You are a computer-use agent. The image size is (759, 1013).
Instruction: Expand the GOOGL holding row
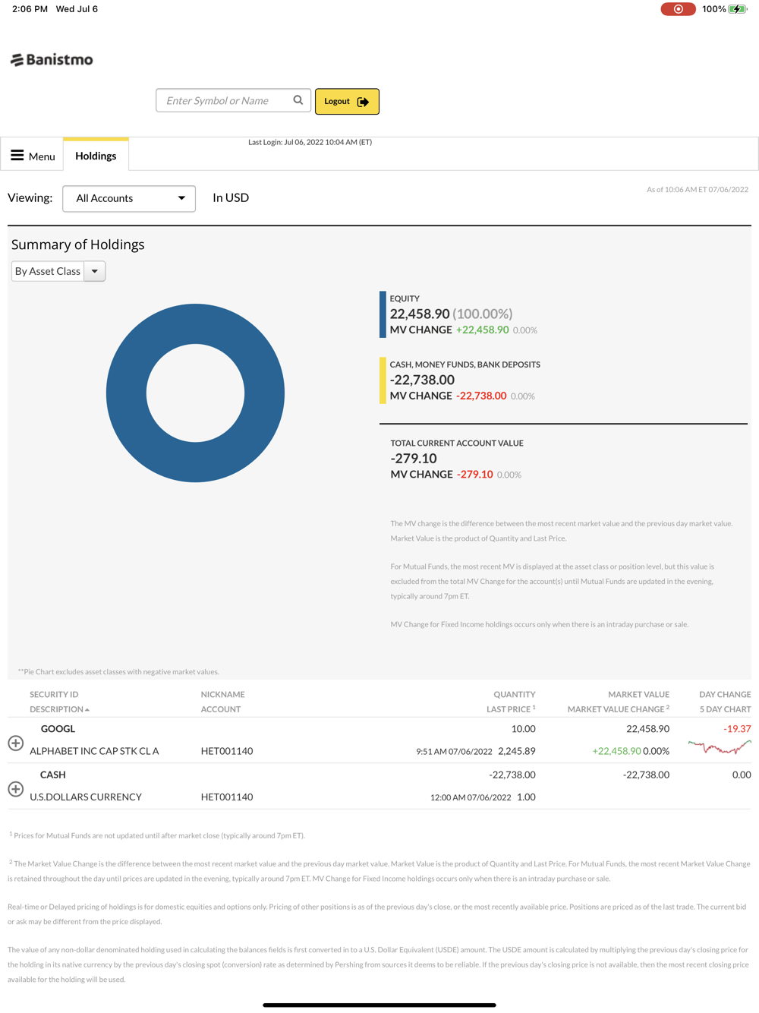[x=15, y=743]
